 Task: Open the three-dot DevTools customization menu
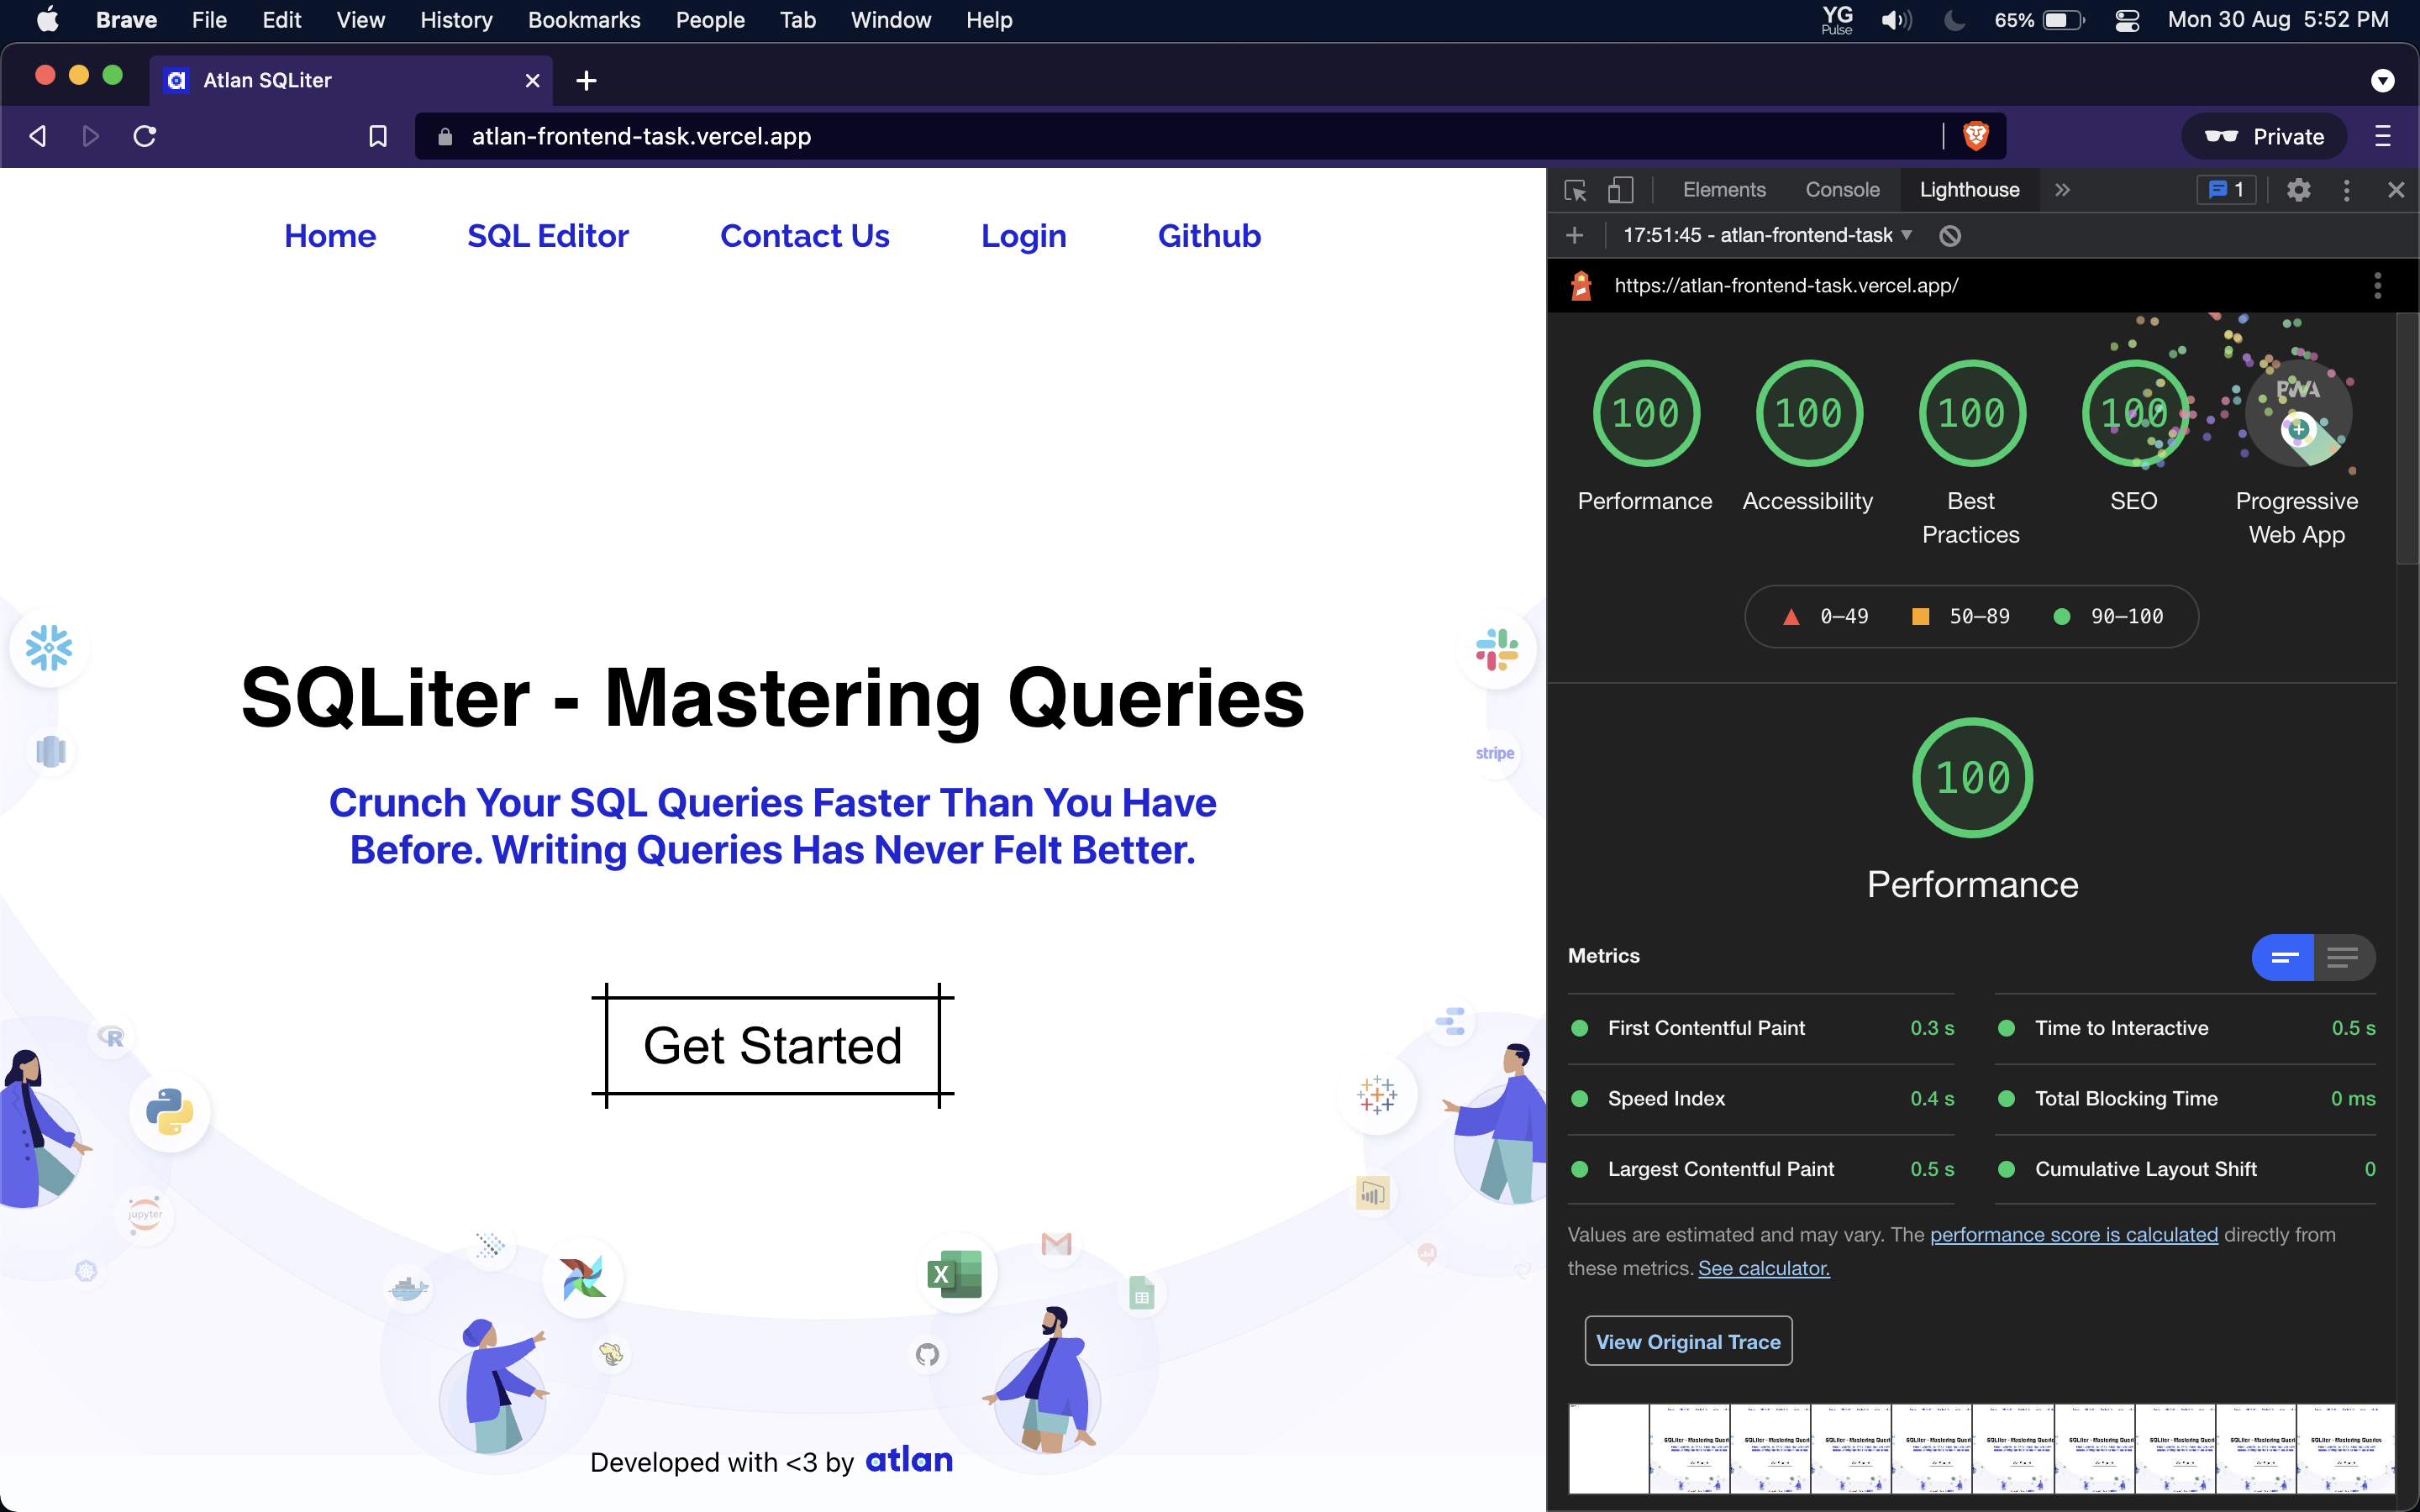2346,189
